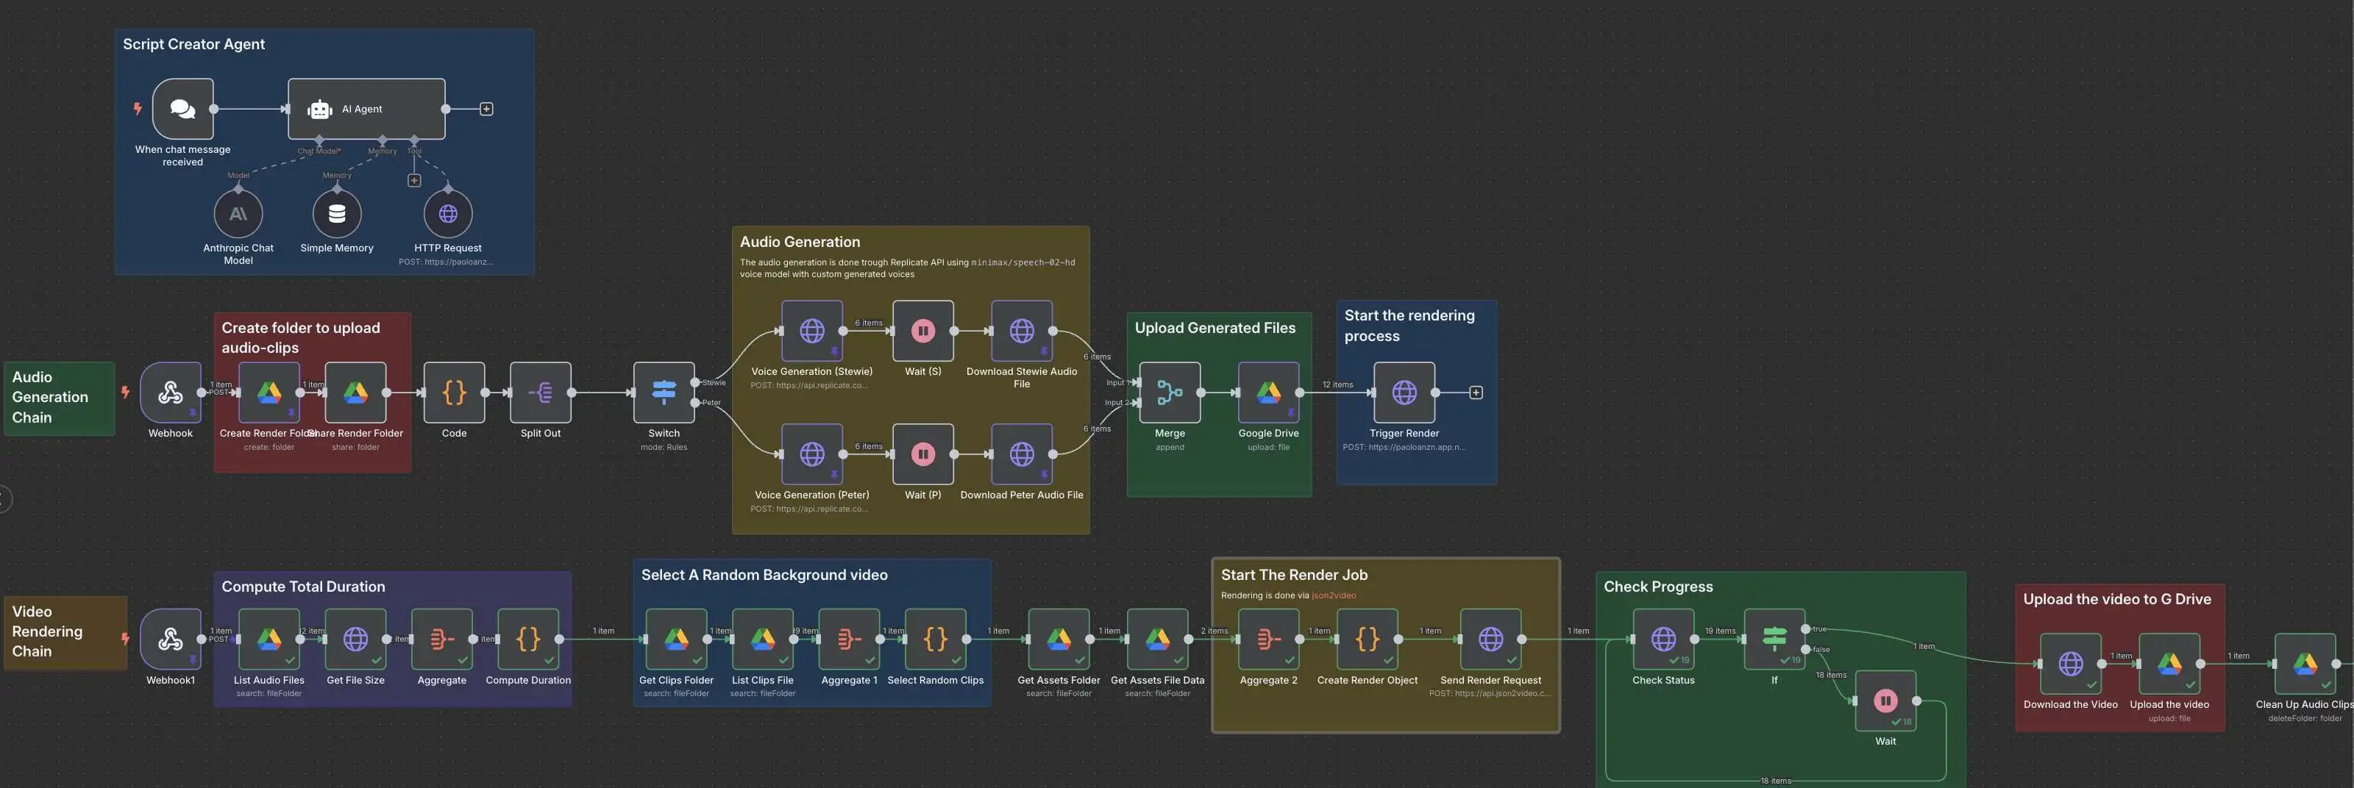Open Voice Generation (Peter) node
The height and width of the screenshot is (788, 2354).
(811, 454)
